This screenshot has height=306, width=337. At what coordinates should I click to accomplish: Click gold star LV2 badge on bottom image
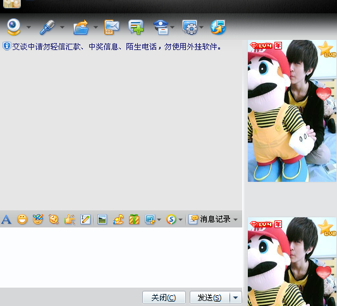click(327, 228)
